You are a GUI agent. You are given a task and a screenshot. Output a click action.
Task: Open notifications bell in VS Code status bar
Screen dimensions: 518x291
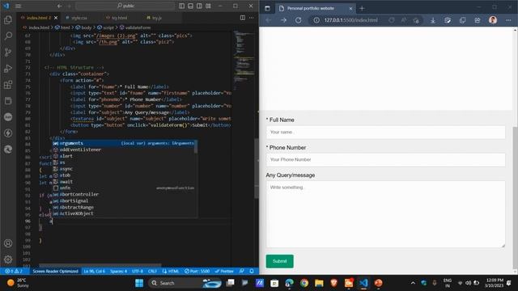(x=252, y=272)
